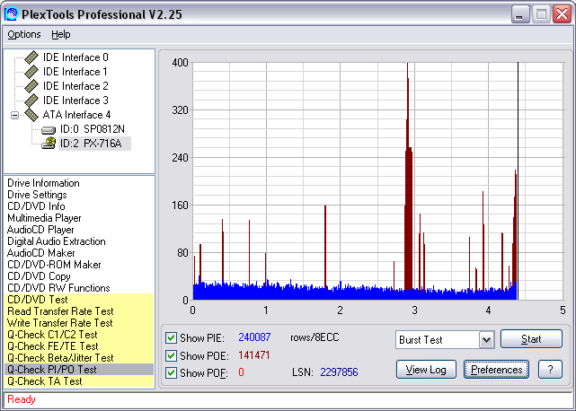576x411 pixels.
Task: Open AudioCD Maker function
Action: coord(40,253)
